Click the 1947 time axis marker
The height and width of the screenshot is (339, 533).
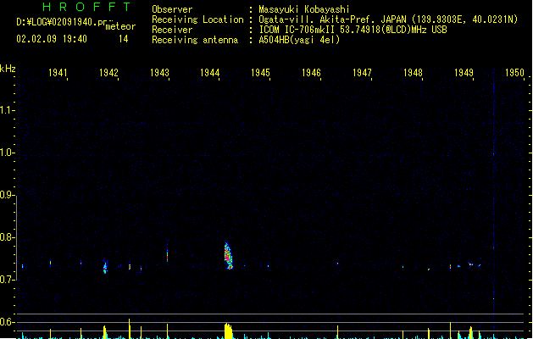[362, 72]
